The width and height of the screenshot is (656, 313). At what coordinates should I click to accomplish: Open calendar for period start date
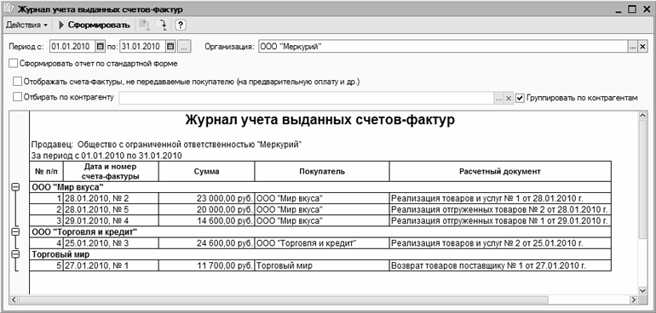tap(100, 47)
